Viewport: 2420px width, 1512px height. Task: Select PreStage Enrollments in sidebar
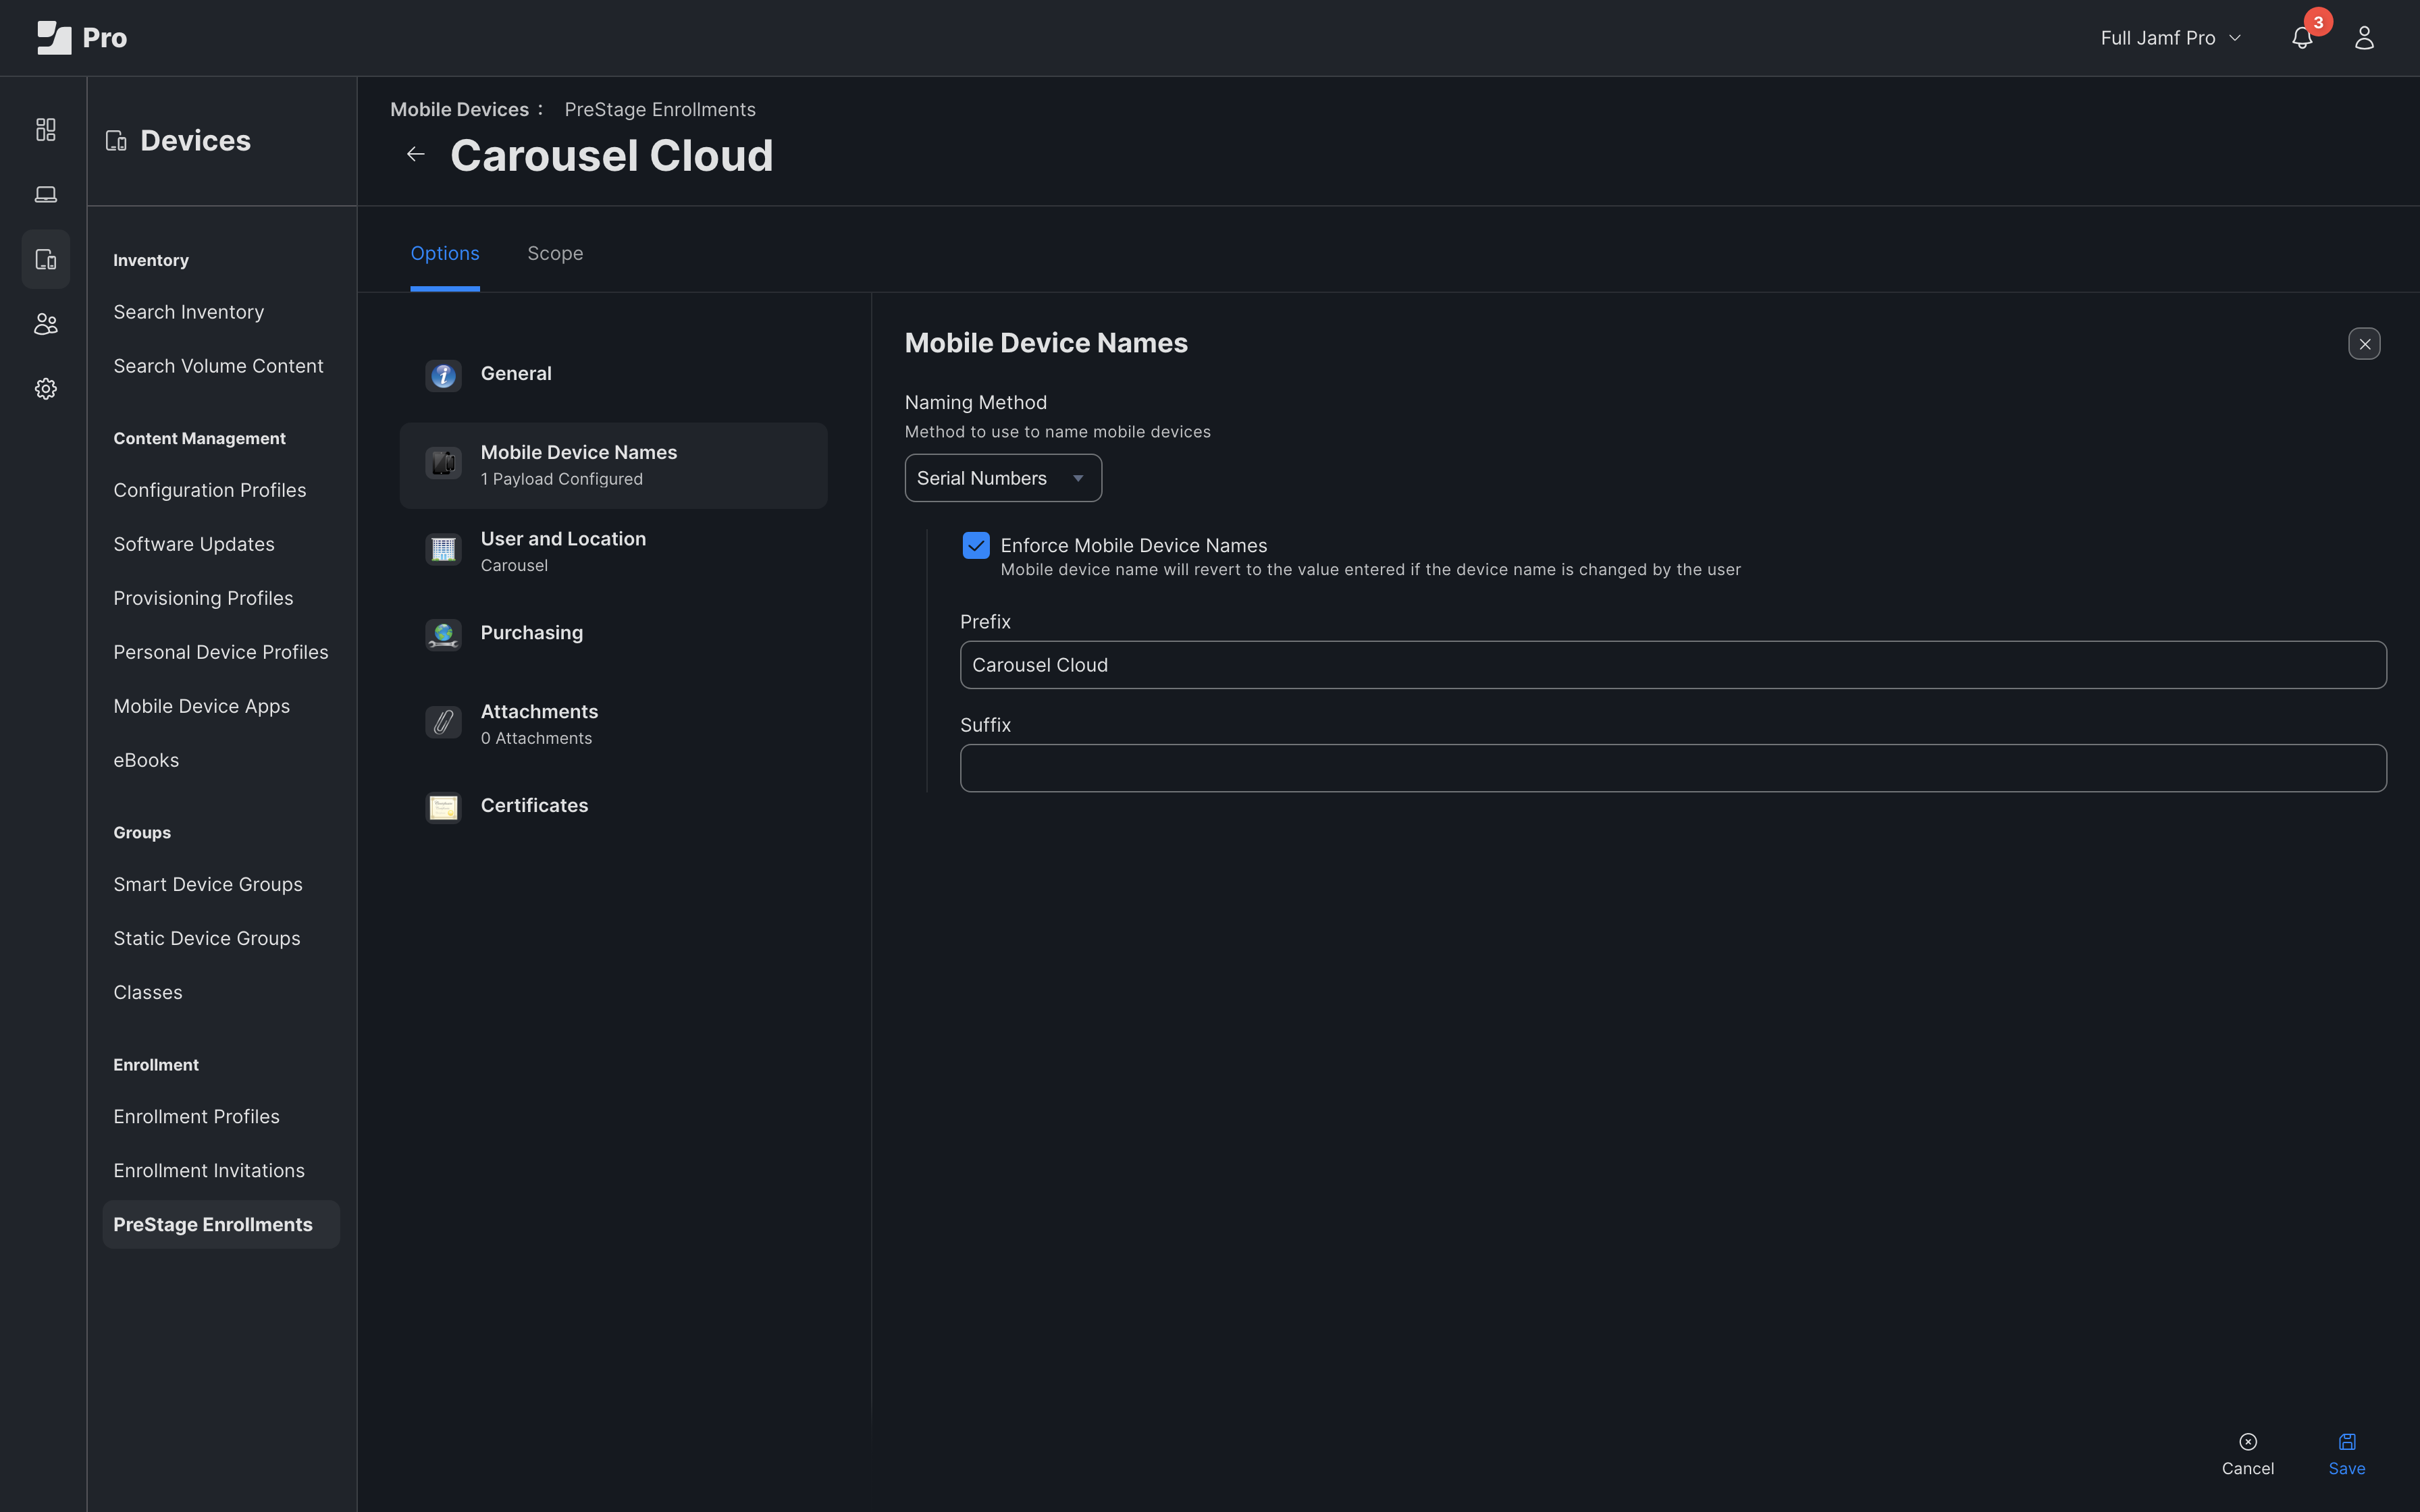coord(221,1224)
